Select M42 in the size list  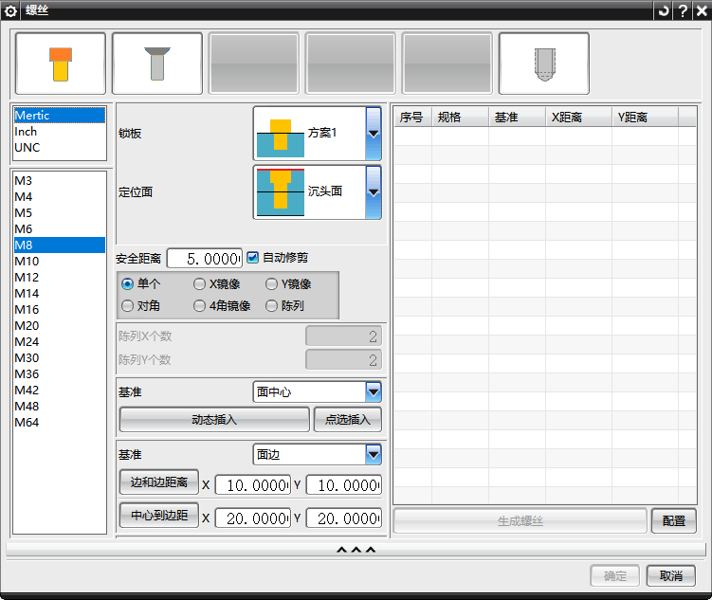pos(60,391)
